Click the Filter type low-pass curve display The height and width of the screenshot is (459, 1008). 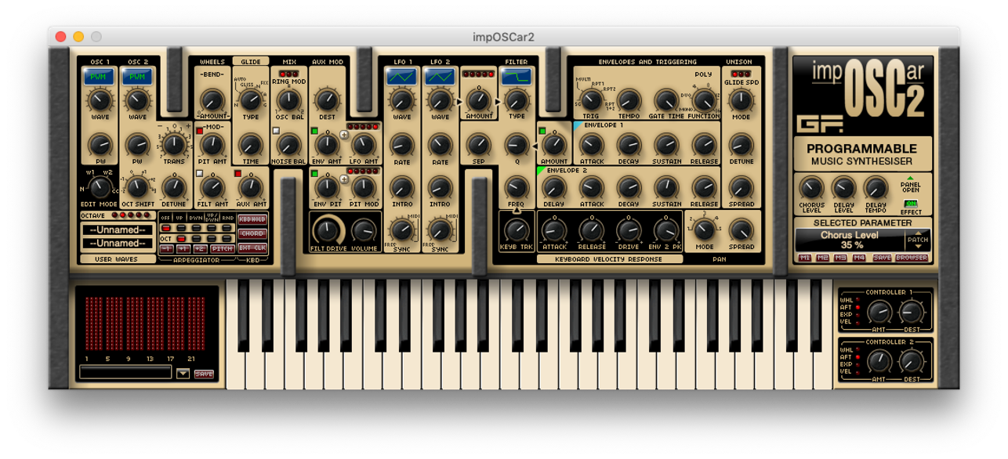[516, 77]
